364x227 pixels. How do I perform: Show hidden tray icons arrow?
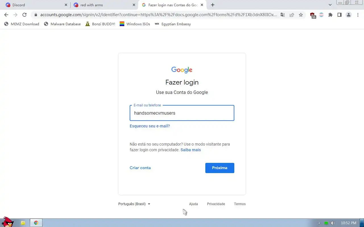[319, 223]
